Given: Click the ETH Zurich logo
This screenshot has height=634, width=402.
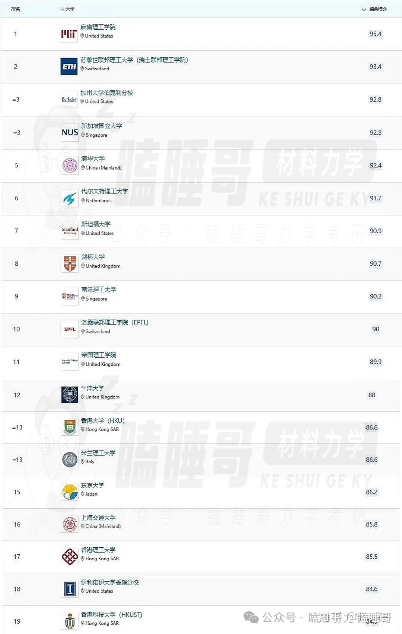Looking at the screenshot, I should [x=69, y=67].
